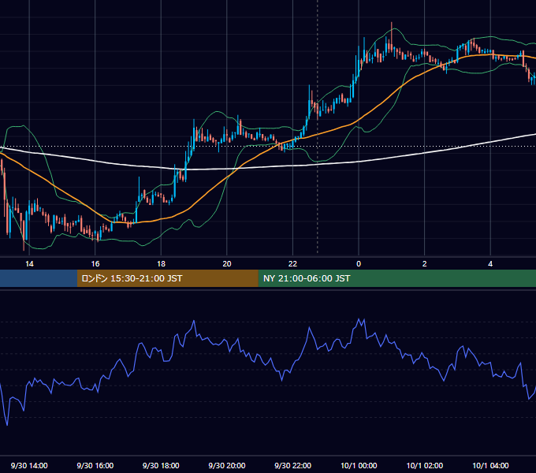The width and height of the screenshot is (536, 473).
Task: Click the 18 hour label on price chart axis
Action: 161,264
